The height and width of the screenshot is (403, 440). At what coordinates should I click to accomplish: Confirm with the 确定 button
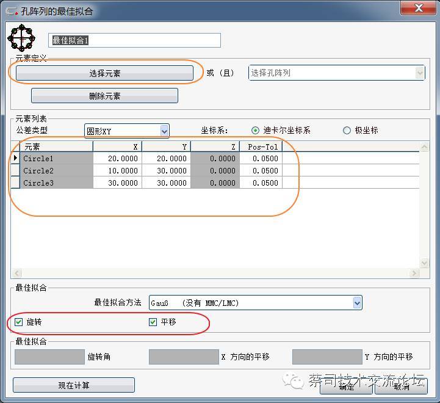[x=346, y=387]
